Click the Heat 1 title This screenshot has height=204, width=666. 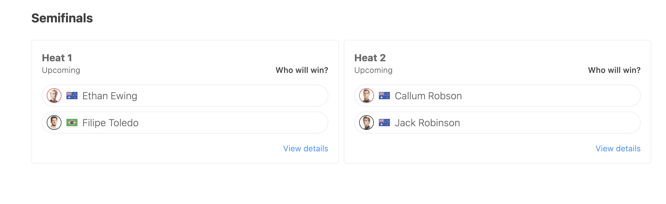(x=57, y=58)
